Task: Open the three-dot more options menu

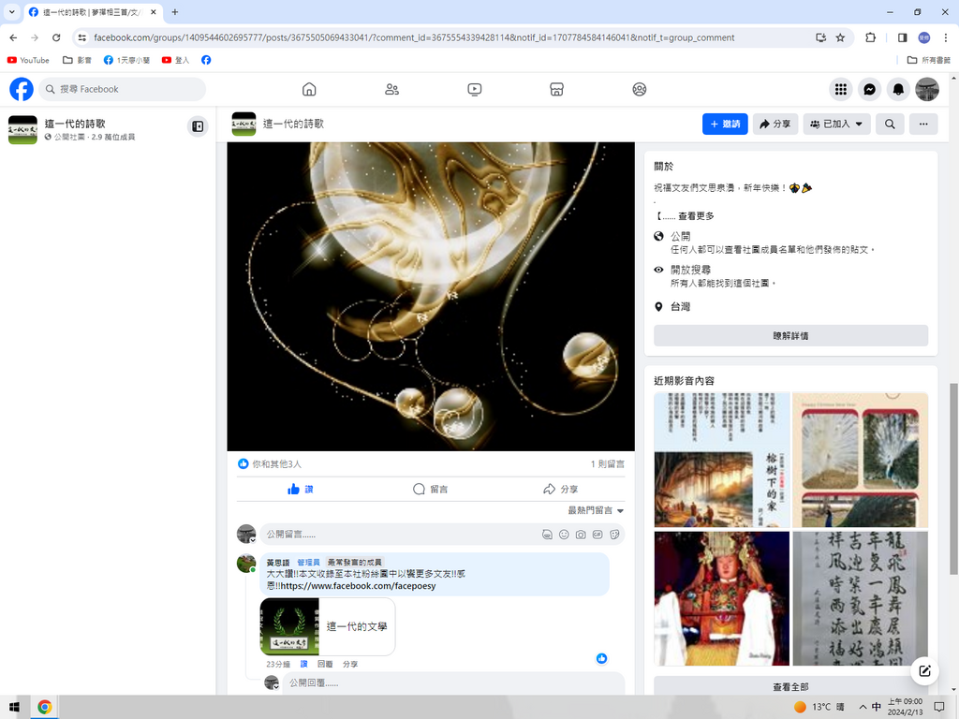Action: coord(923,124)
